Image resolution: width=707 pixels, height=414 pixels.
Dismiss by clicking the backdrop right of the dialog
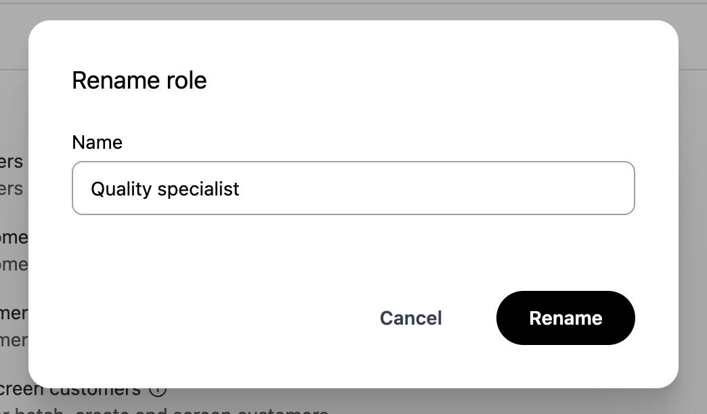693,203
